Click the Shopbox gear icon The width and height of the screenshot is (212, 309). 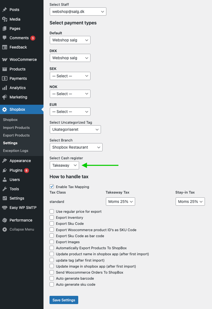(x=4, y=109)
